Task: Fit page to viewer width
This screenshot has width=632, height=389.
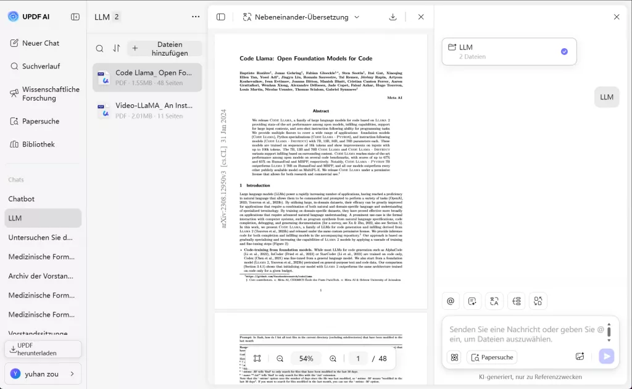Action: pos(257,358)
